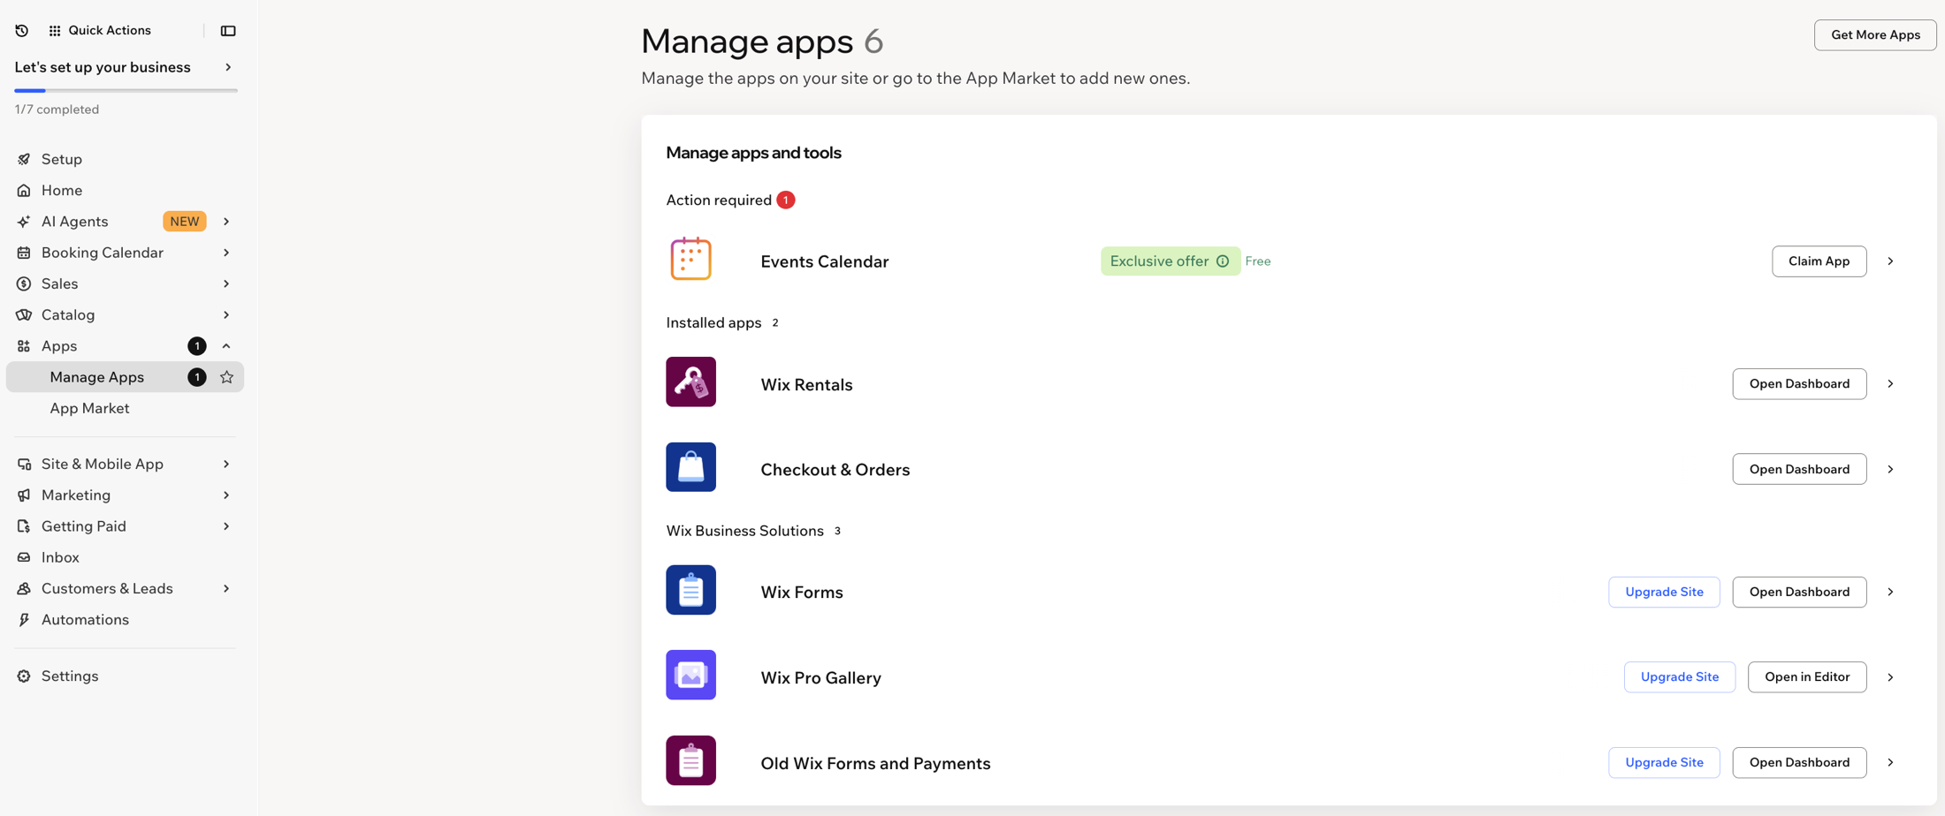Select Manage Apps in sidebar

(x=125, y=377)
